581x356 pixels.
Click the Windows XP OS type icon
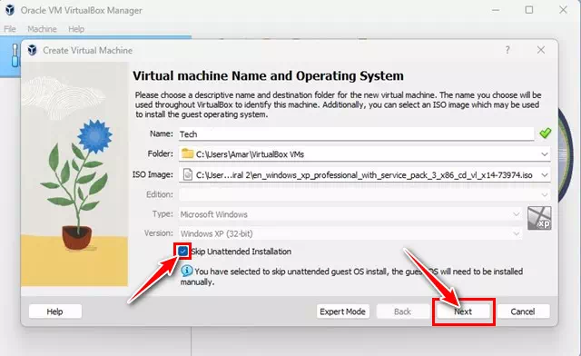[539, 218]
